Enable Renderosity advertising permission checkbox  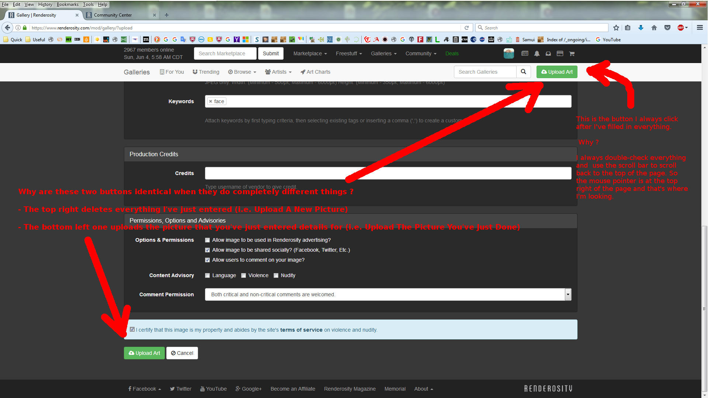pyautogui.click(x=208, y=240)
